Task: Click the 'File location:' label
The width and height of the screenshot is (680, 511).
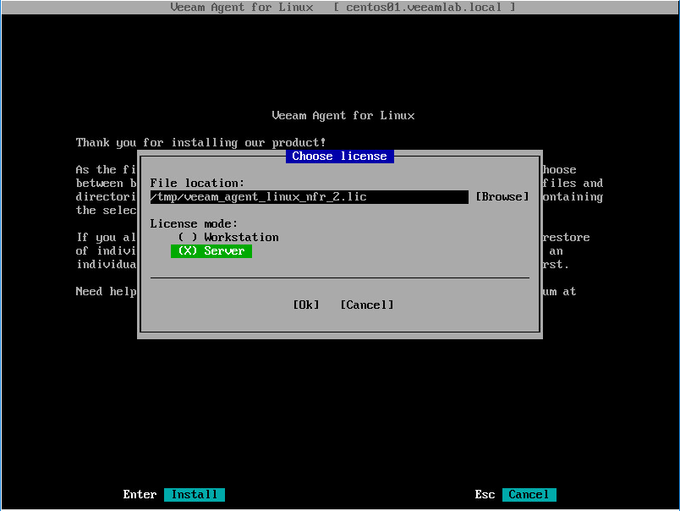Action: tap(197, 183)
